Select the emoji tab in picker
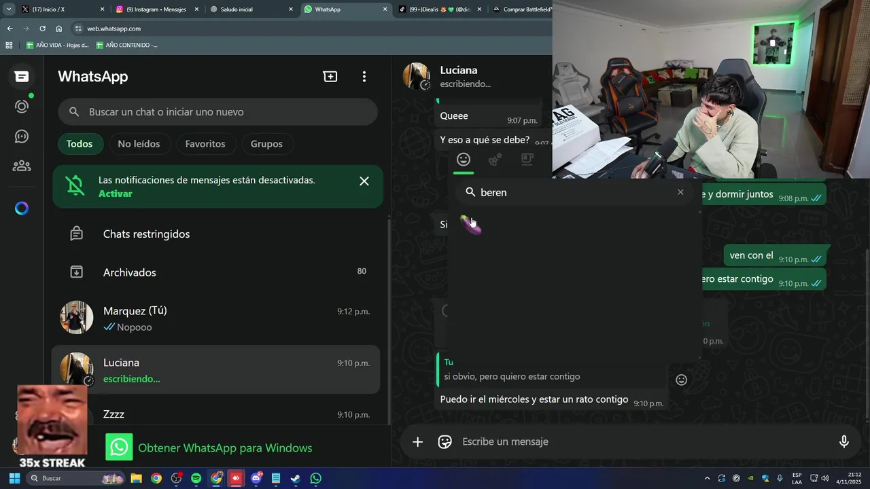 click(x=464, y=160)
